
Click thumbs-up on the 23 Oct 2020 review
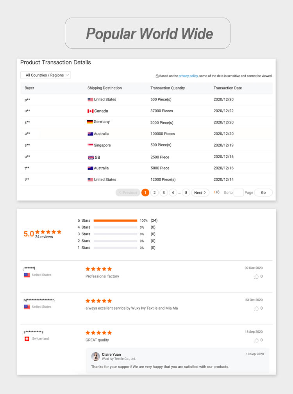tap(256, 308)
